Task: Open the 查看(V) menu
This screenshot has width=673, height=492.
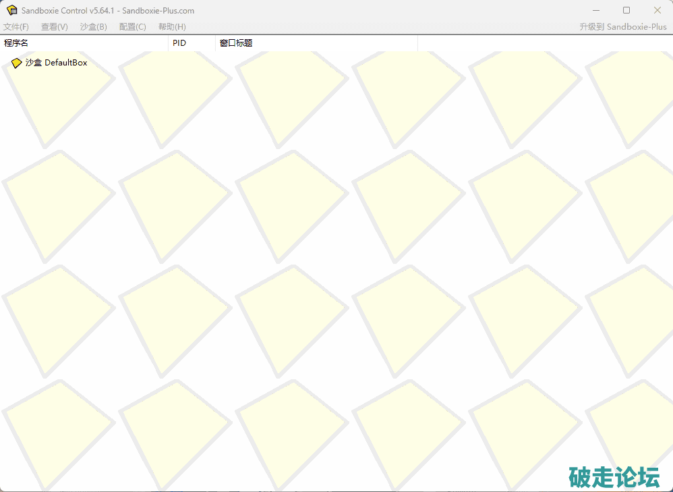Action: coord(55,27)
